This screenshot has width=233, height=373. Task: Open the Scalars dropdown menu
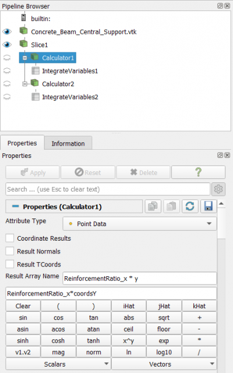click(x=58, y=364)
